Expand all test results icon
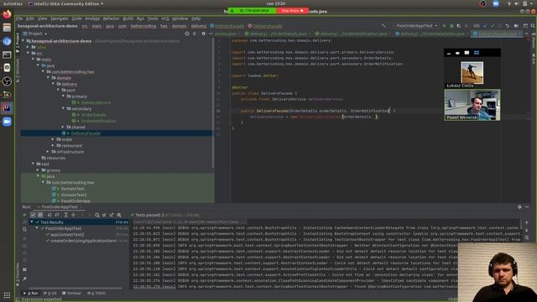Image resolution: width=537 pixels, height=302 pixels. click(x=65, y=215)
